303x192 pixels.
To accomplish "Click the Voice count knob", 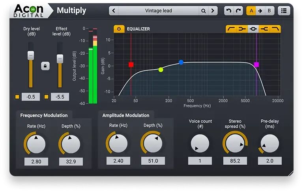I will click(200, 143).
